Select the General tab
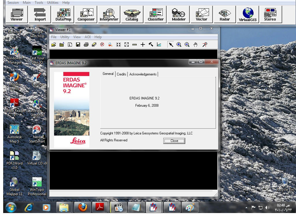 point(108,74)
